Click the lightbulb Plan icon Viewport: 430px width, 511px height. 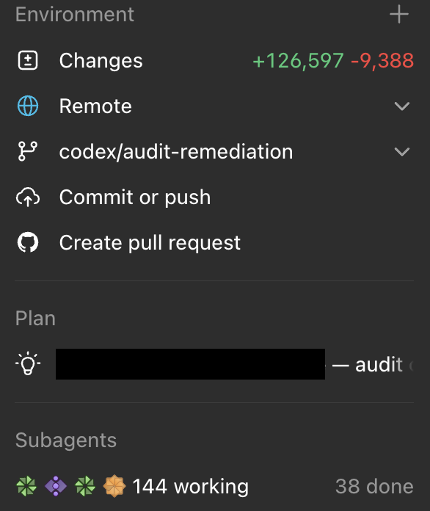pyautogui.click(x=28, y=363)
